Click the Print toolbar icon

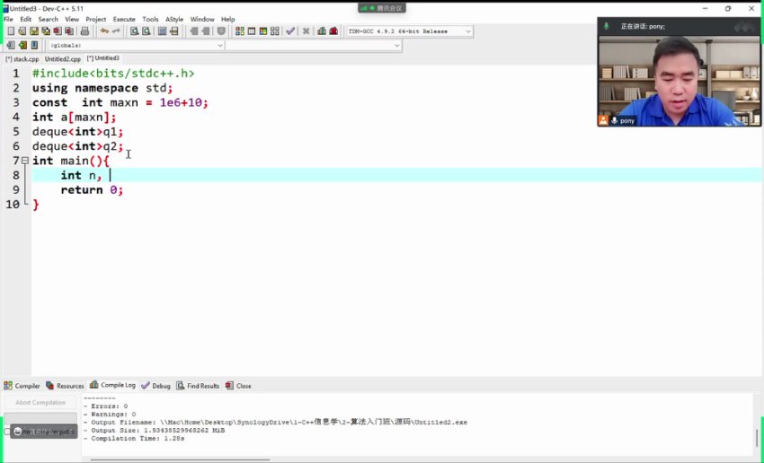pyautogui.click(x=84, y=31)
